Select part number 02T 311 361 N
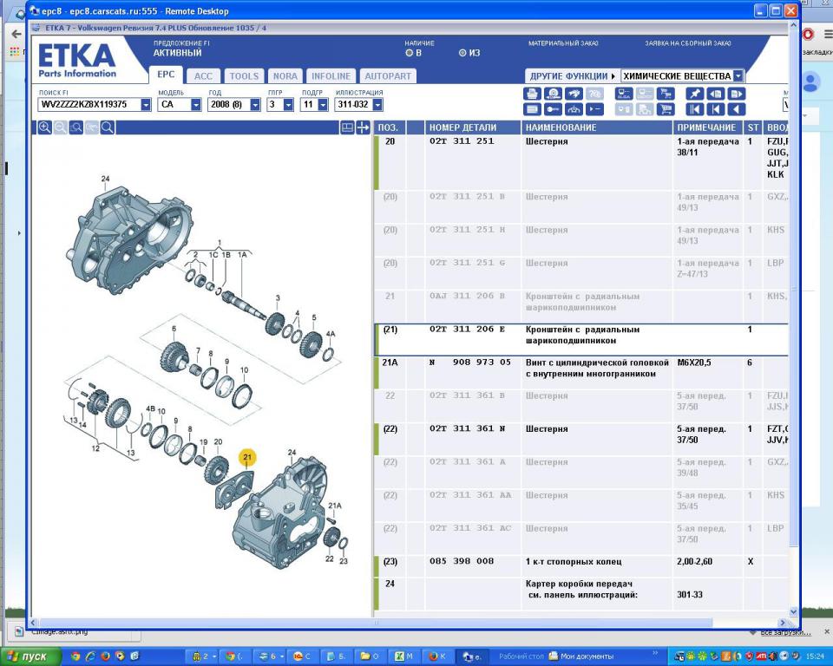Viewport: 833px width, 666px height. click(x=468, y=428)
